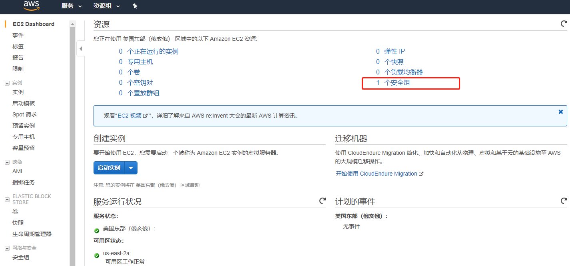570x266 pixels.
Task: Click the 专用主机 resource link in 资源
Action: [x=140, y=62]
